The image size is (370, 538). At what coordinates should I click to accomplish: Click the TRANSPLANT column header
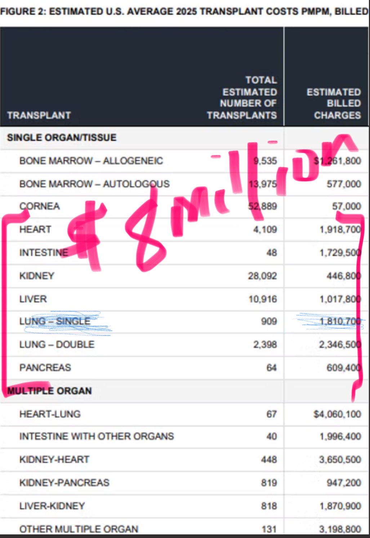[x=39, y=115]
